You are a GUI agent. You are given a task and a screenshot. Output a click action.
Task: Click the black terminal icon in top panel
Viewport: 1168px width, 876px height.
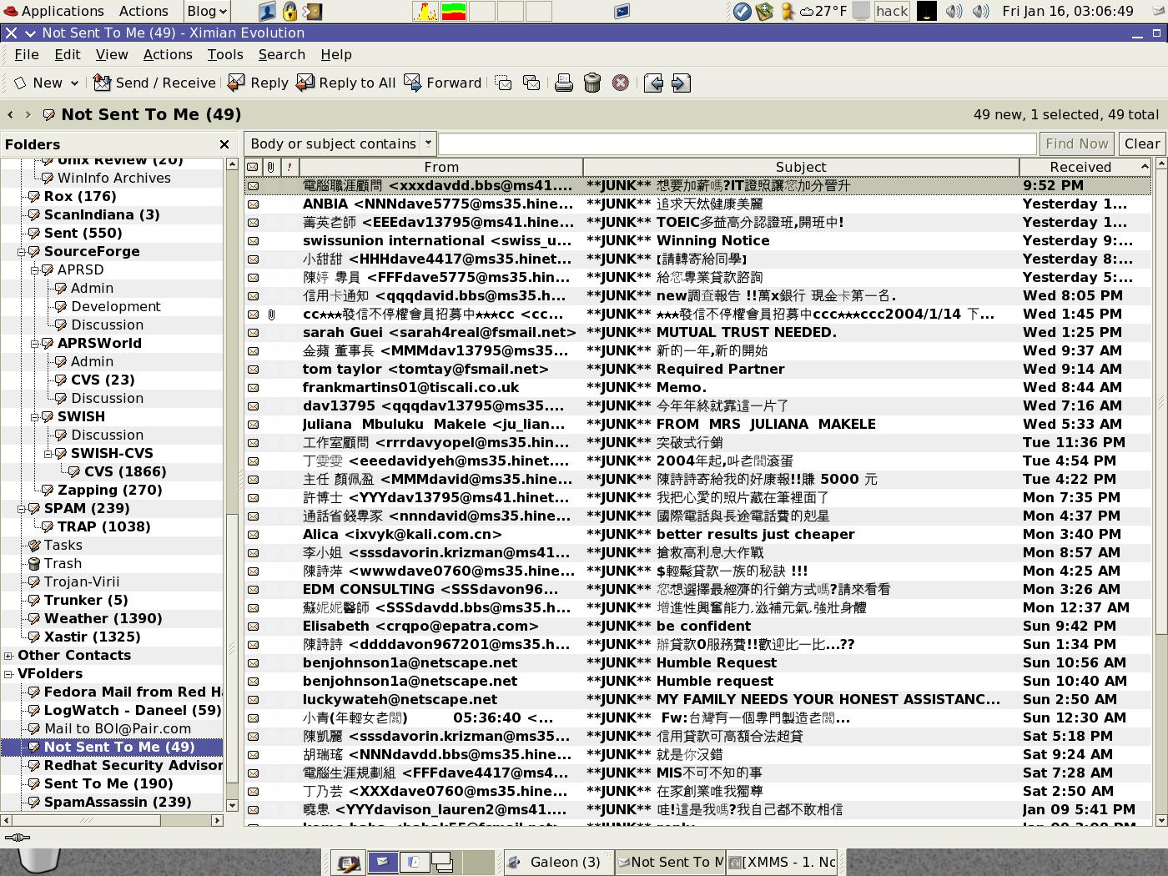pos(926,11)
